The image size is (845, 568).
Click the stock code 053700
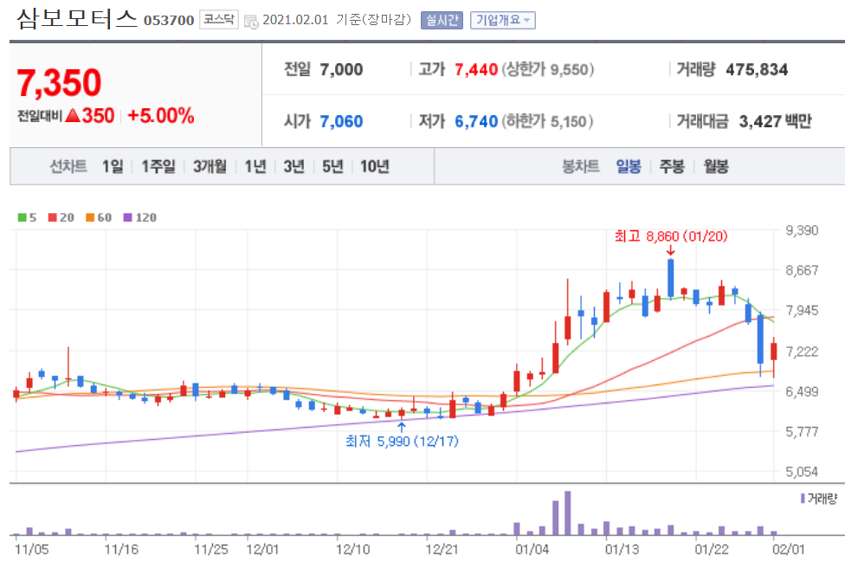click(x=169, y=21)
